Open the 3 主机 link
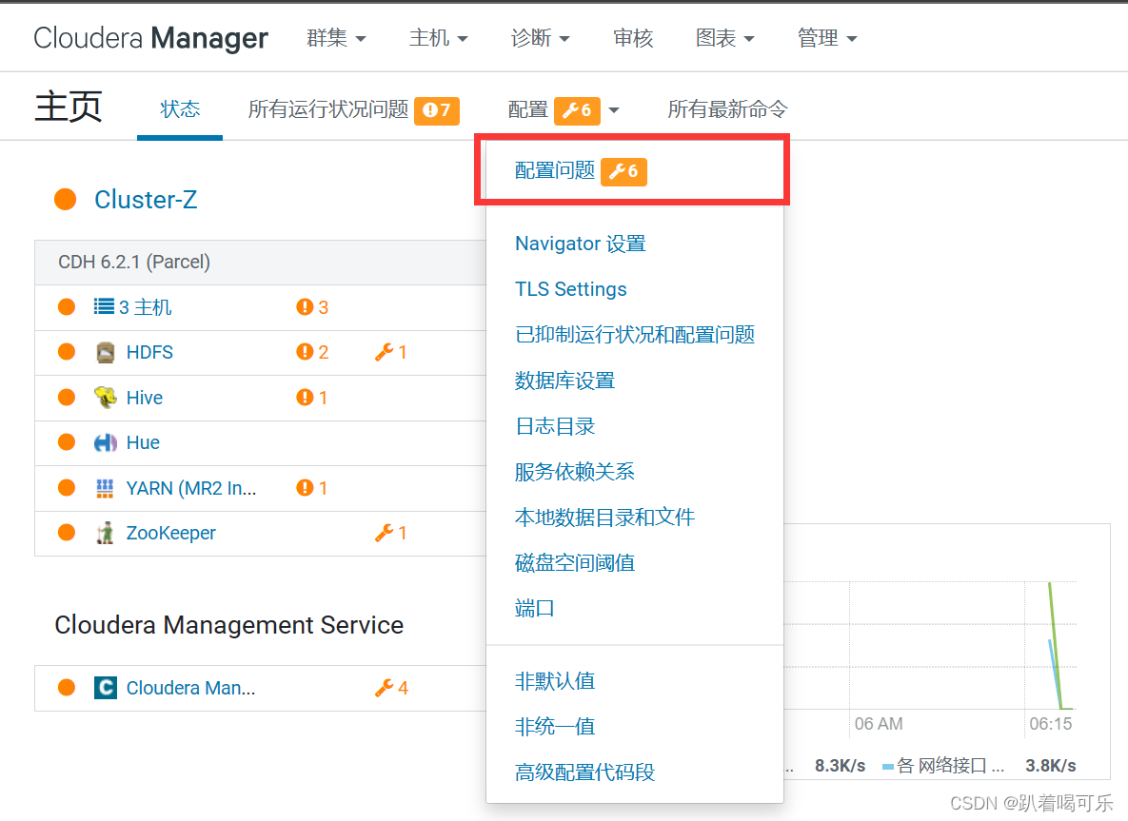 146,307
